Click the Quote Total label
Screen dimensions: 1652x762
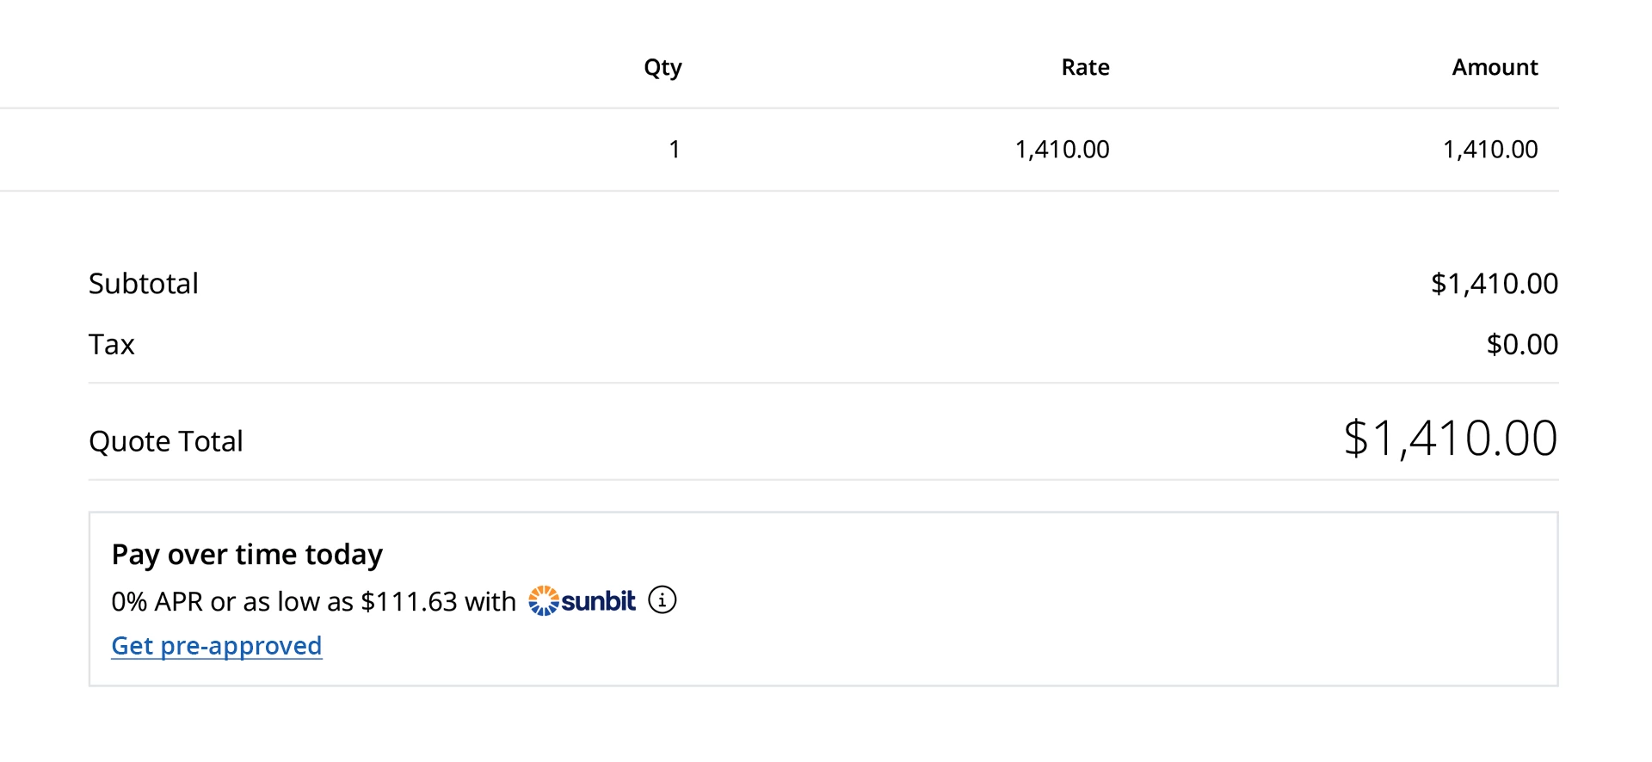166,441
